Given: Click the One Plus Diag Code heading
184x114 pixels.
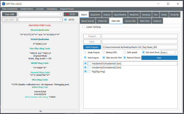Looking at the screenshot, I should [40, 49].
